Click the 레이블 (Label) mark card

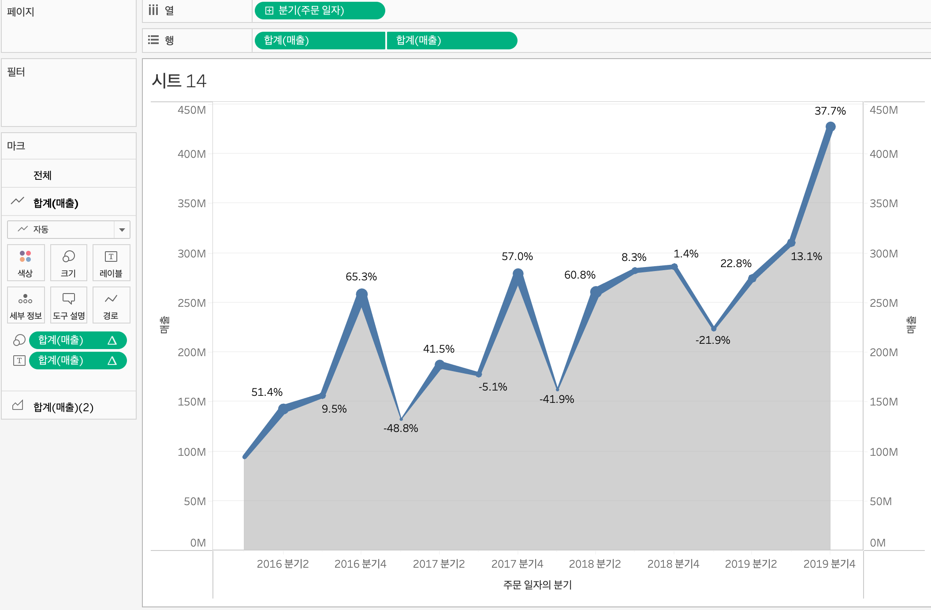pyautogui.click(x=111, y=263)
